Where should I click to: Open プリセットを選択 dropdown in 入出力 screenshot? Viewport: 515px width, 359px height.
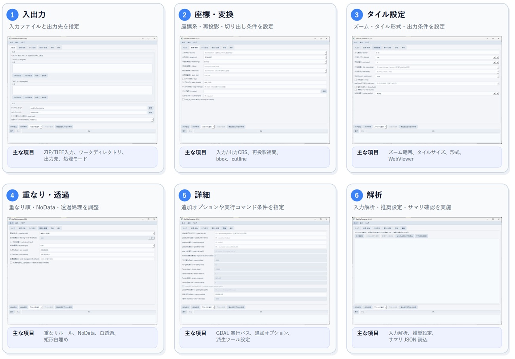36,127
